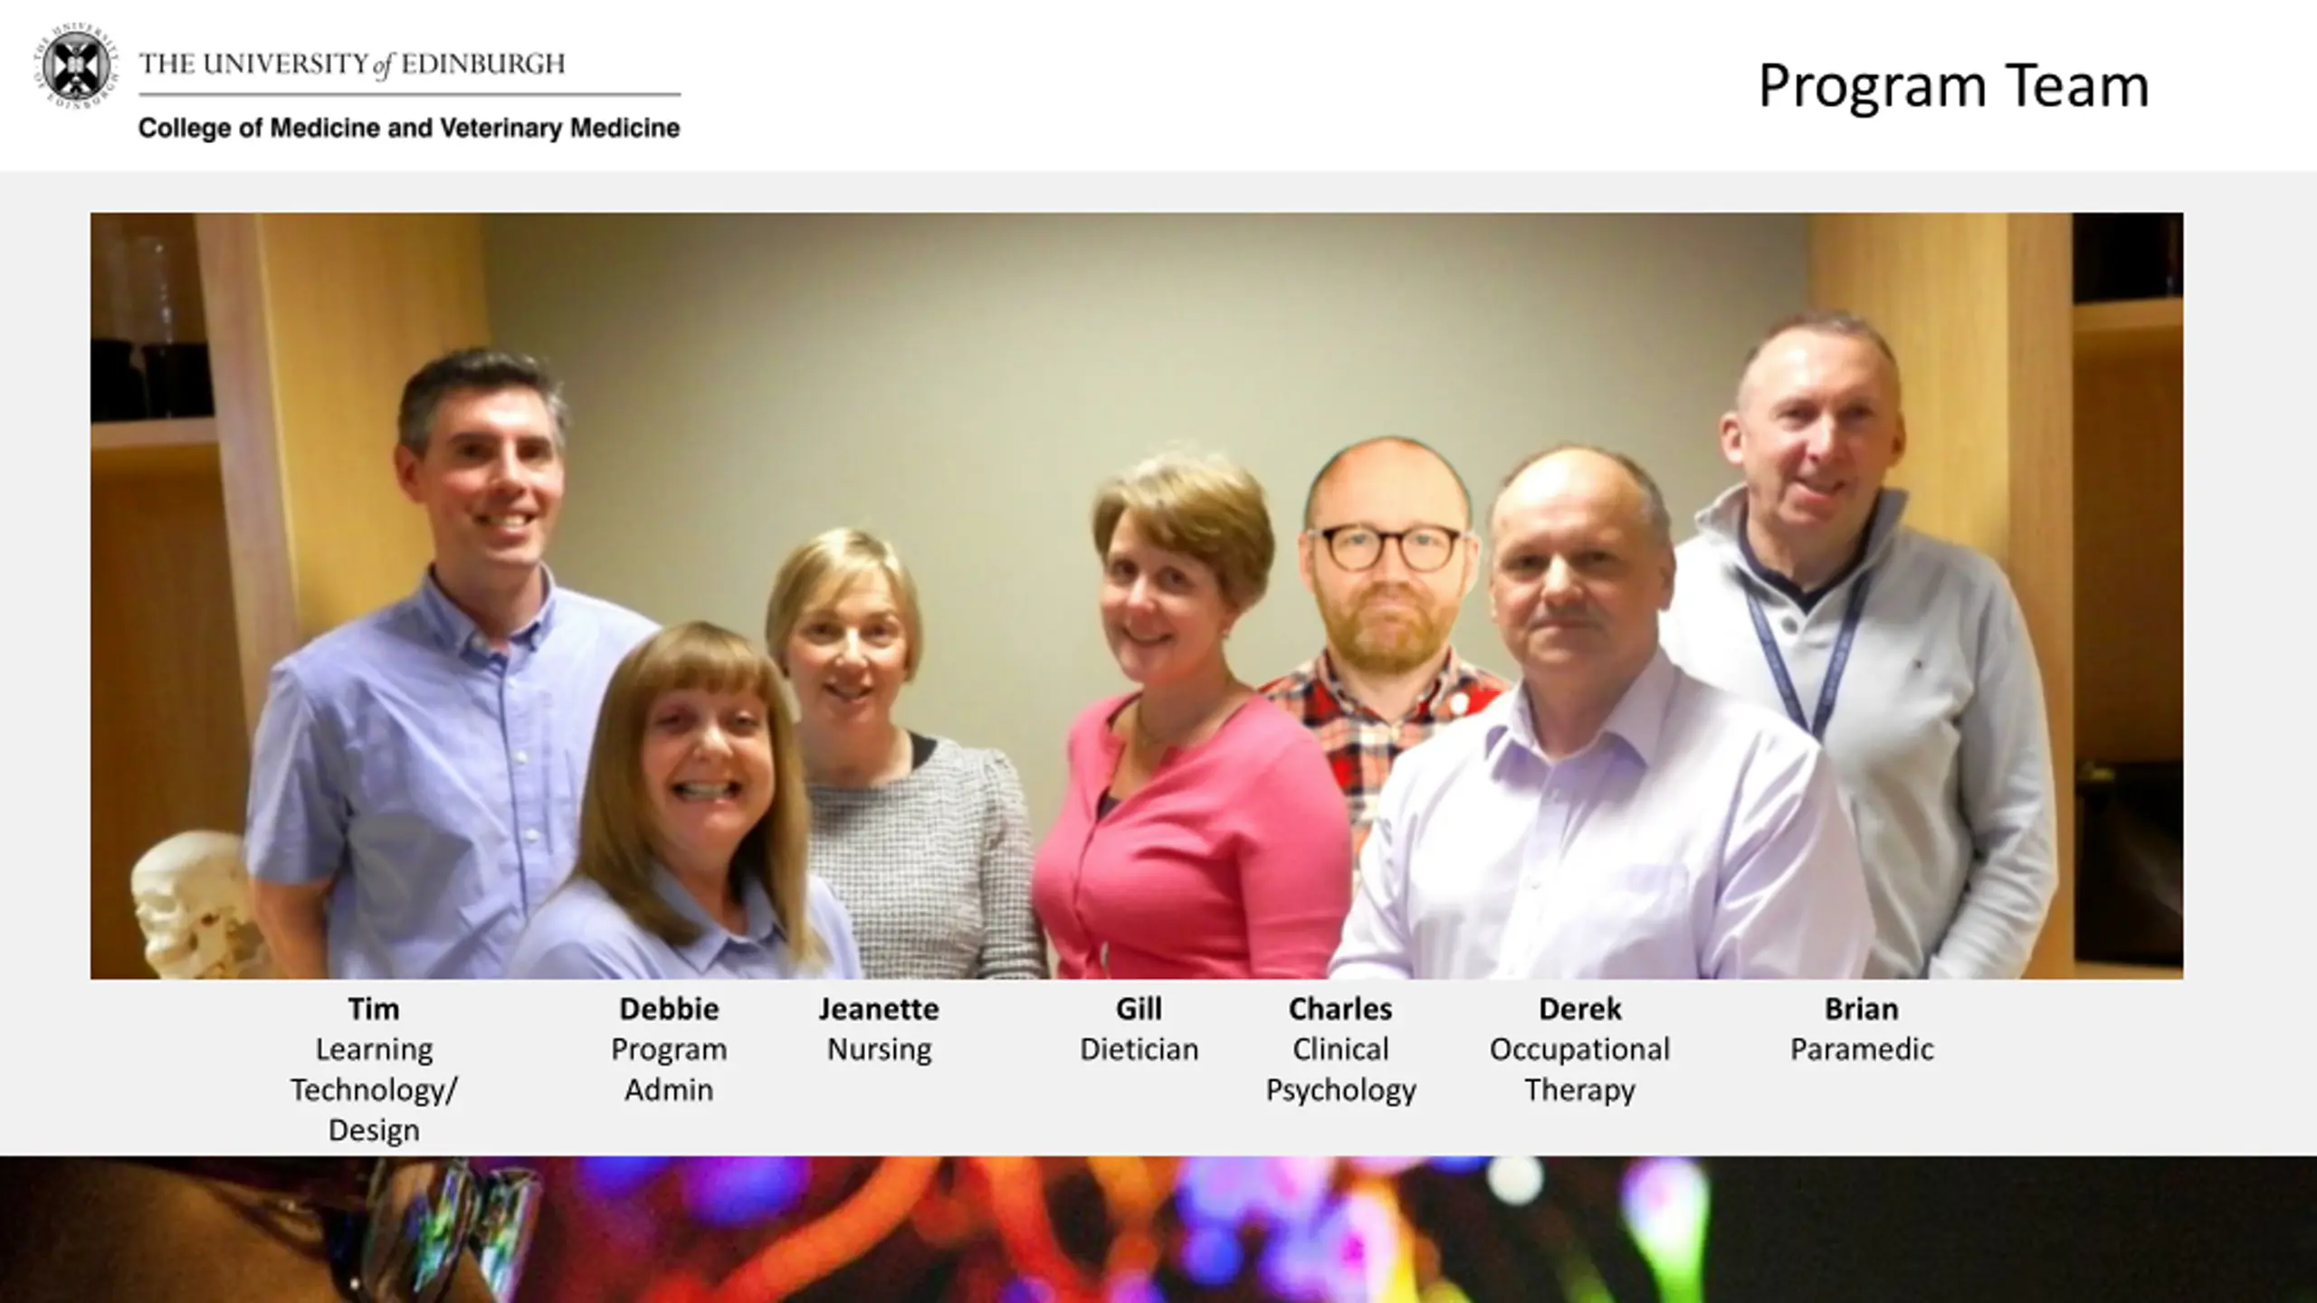Select the 'Debbie' name caption
Viewport: 2317px width, 1303px height.
click(669, 1008)
